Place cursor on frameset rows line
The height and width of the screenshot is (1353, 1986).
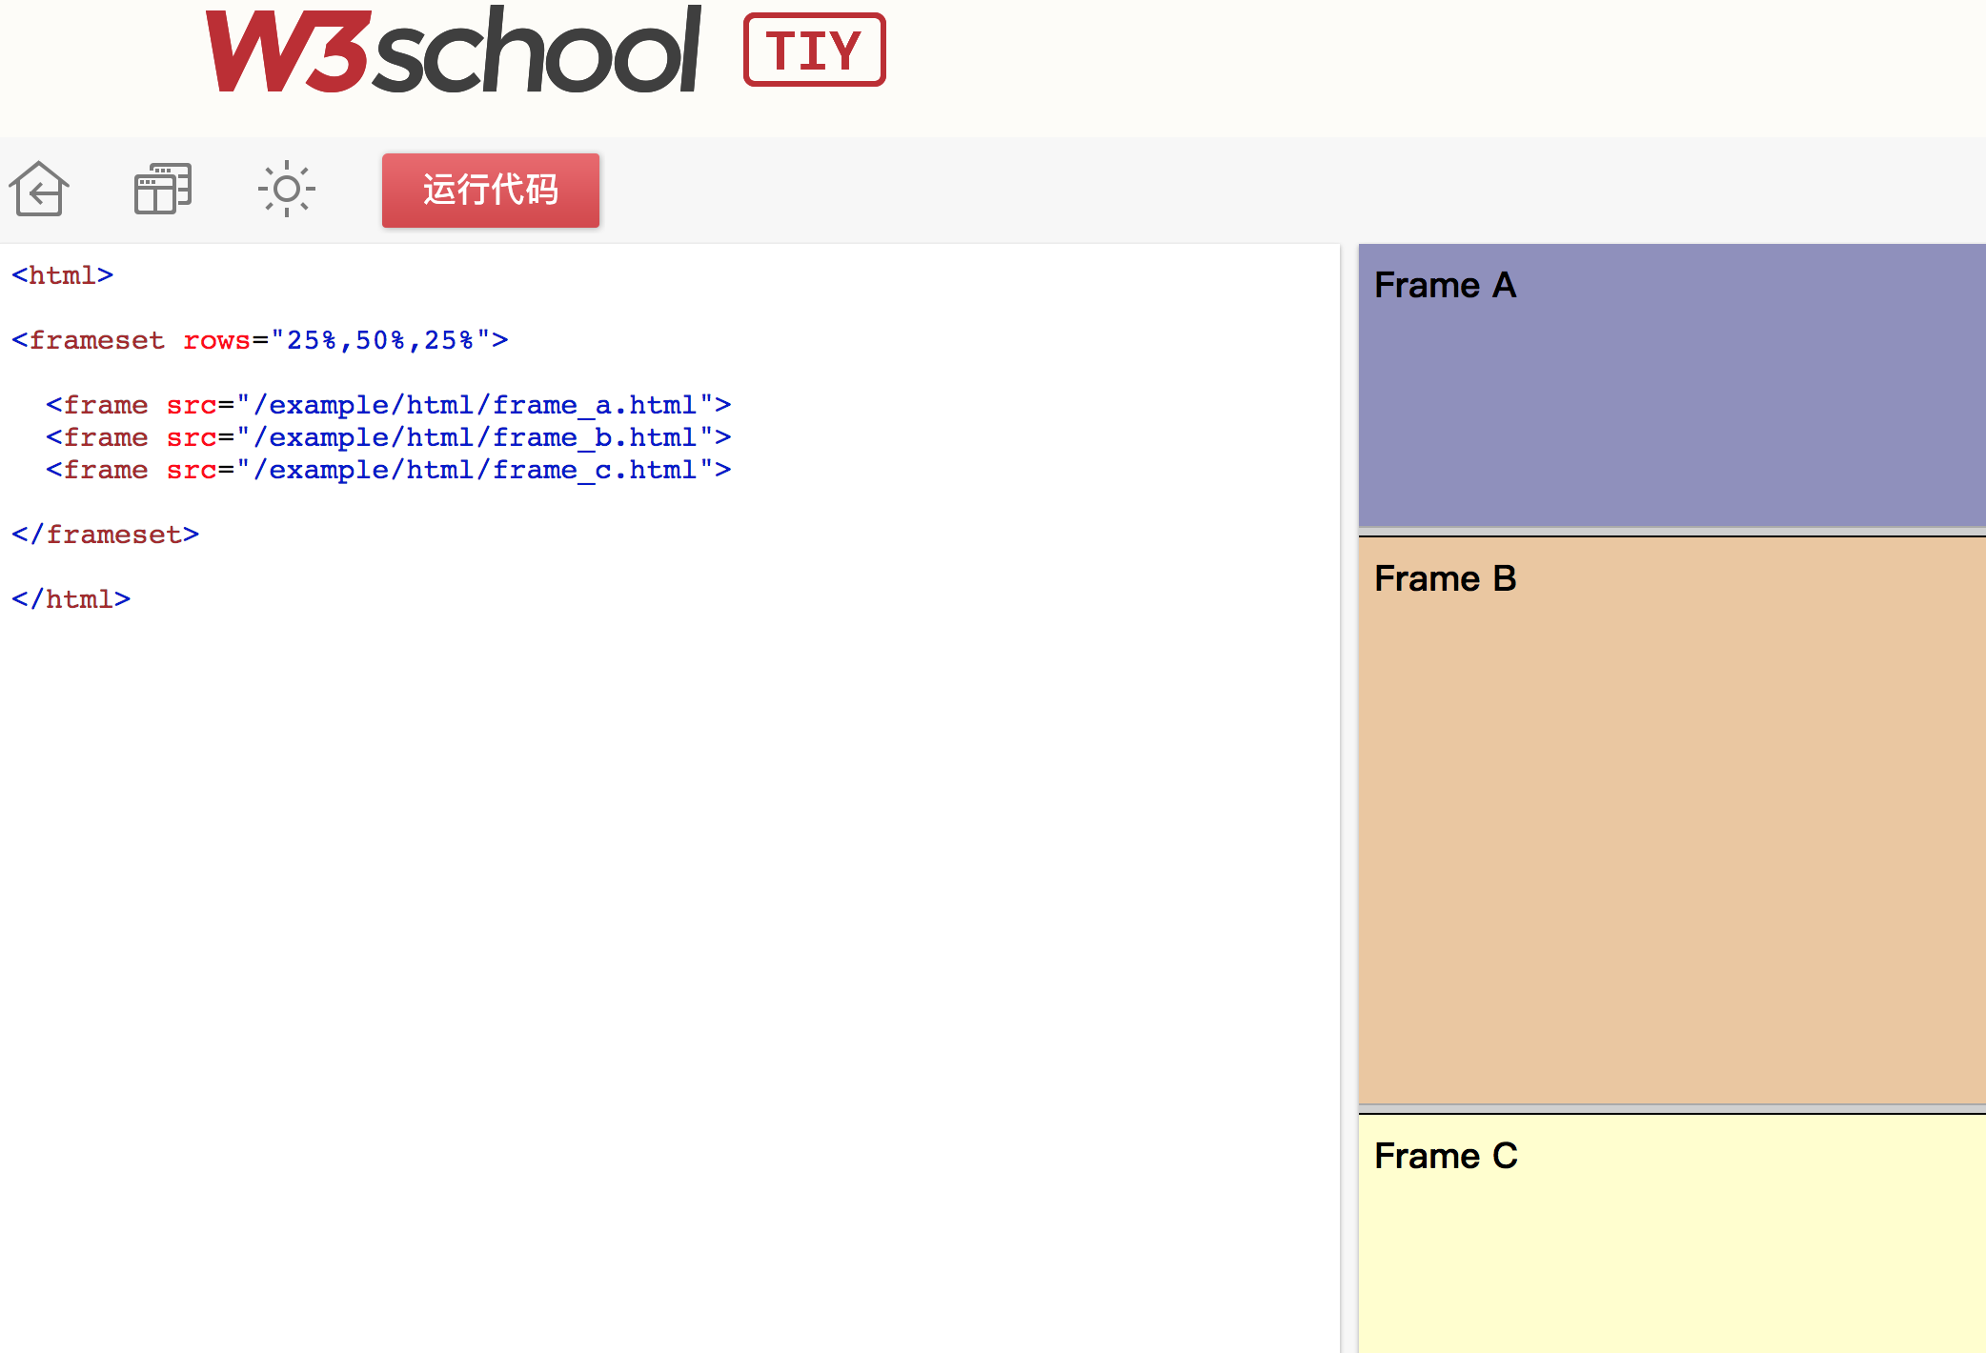point(259,341)
